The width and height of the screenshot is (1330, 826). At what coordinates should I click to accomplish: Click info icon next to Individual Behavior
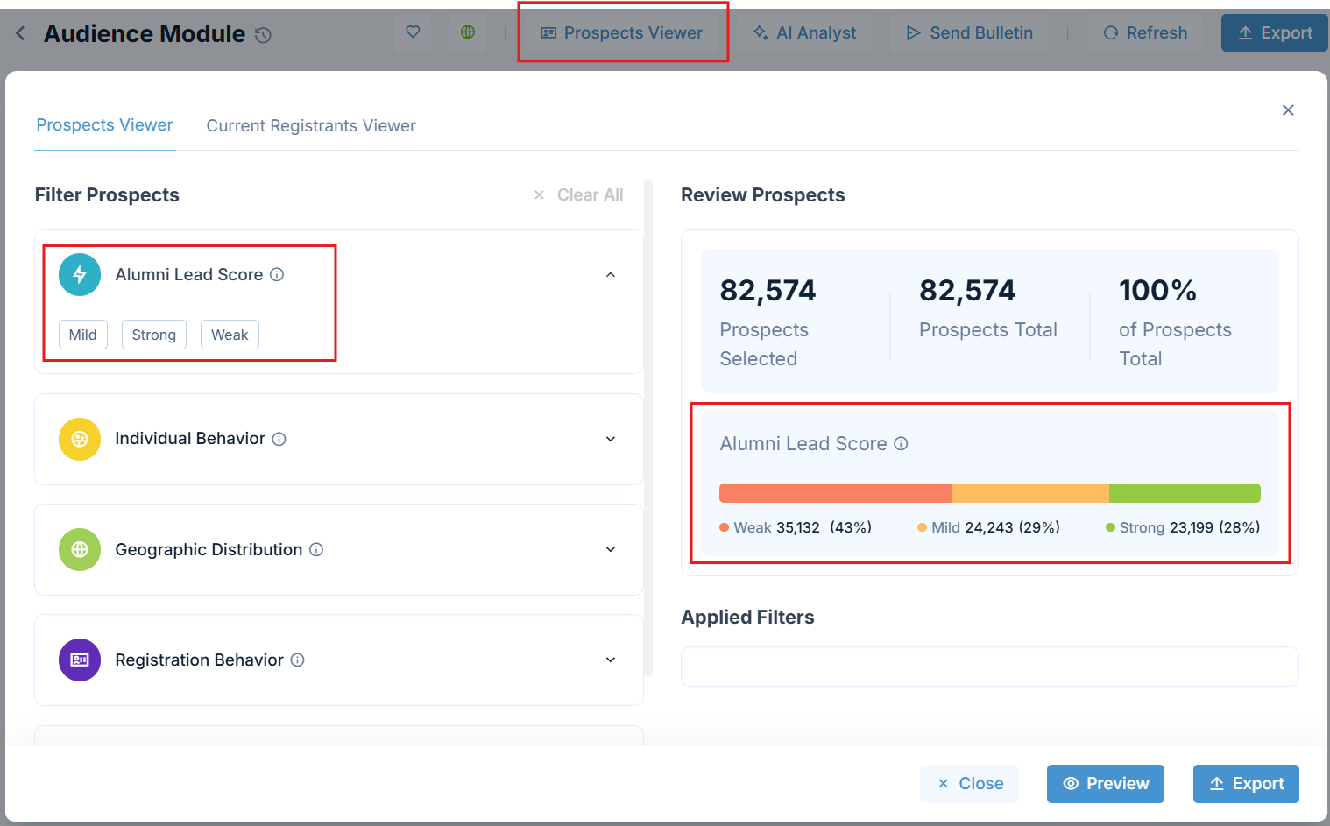click(279, 439)
